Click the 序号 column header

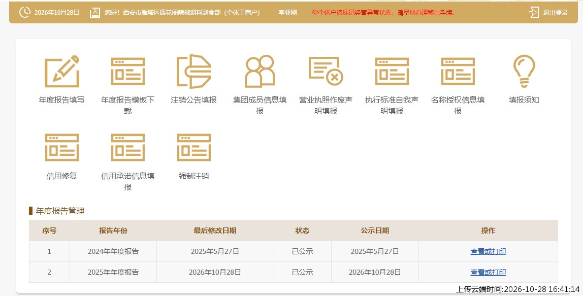[x=49, y=231]
